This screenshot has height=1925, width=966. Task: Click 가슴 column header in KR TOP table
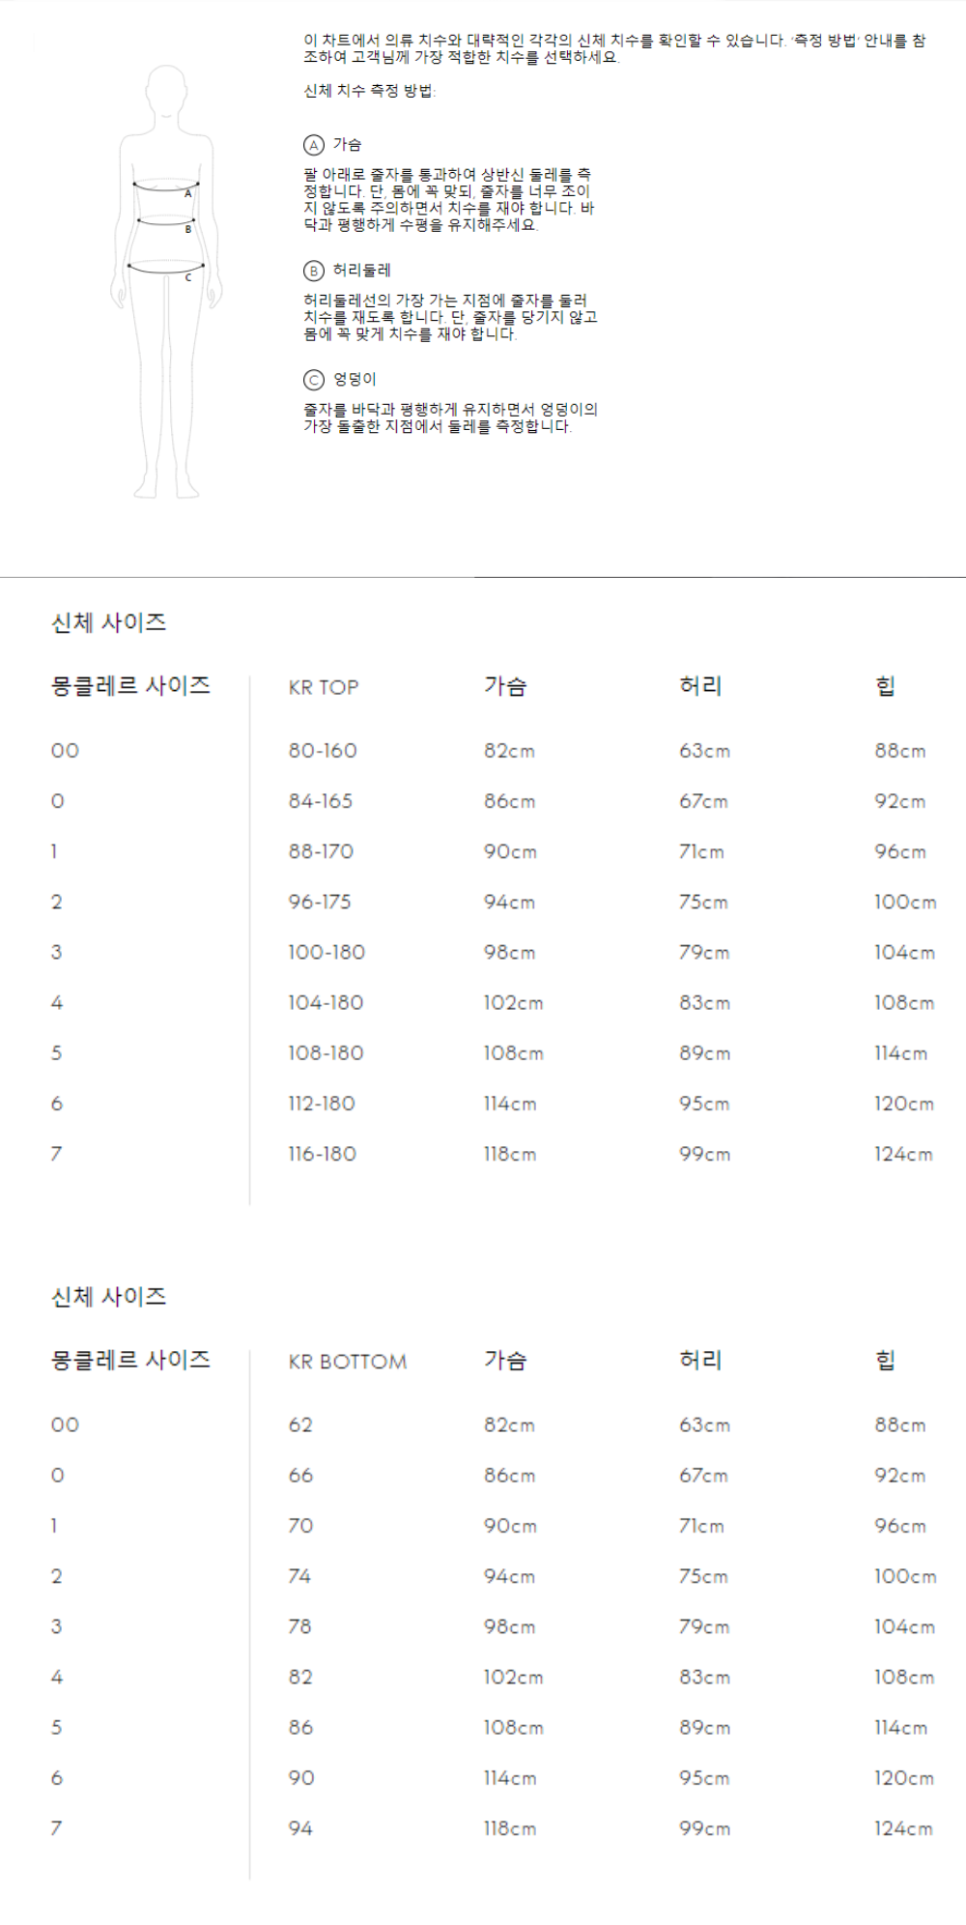point(505,686)
